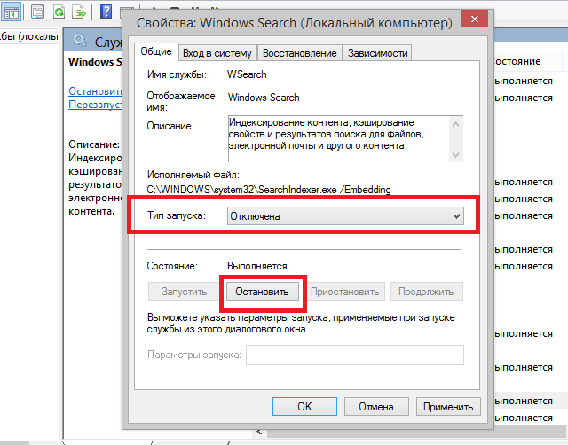Toggle the show/hide console tree icon

pyautogui.click(x=11, y=12)
